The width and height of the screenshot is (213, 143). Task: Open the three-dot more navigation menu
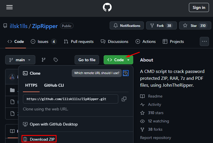[x=204, y=41]
